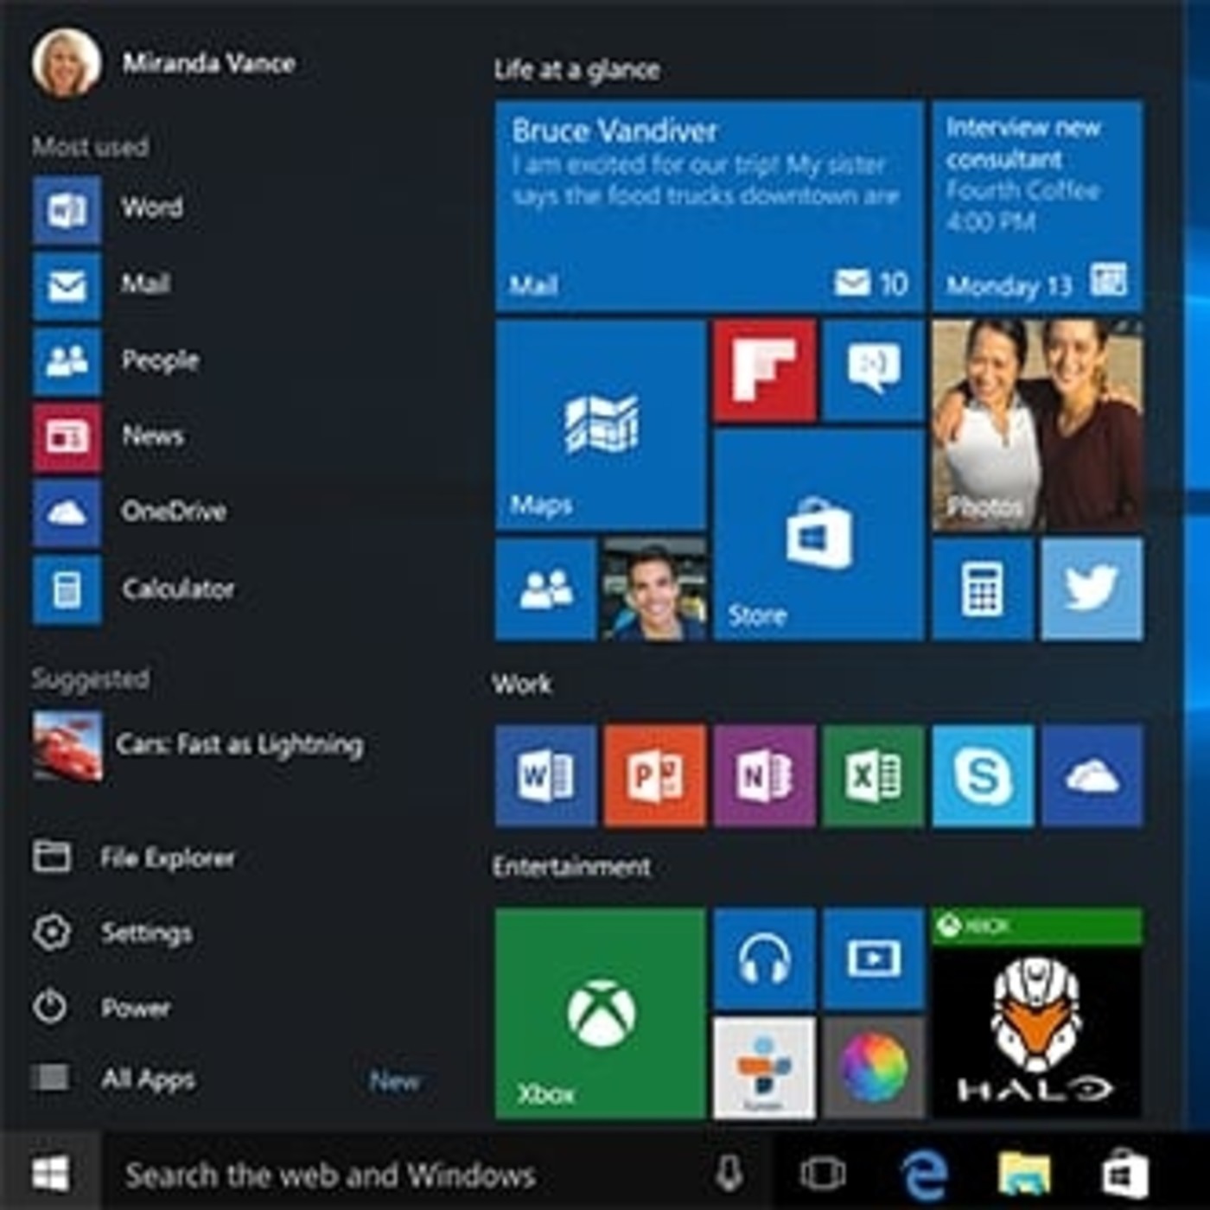The image size is (1210, 1210).
Task: Open the Maps tile
Action: 601,424
